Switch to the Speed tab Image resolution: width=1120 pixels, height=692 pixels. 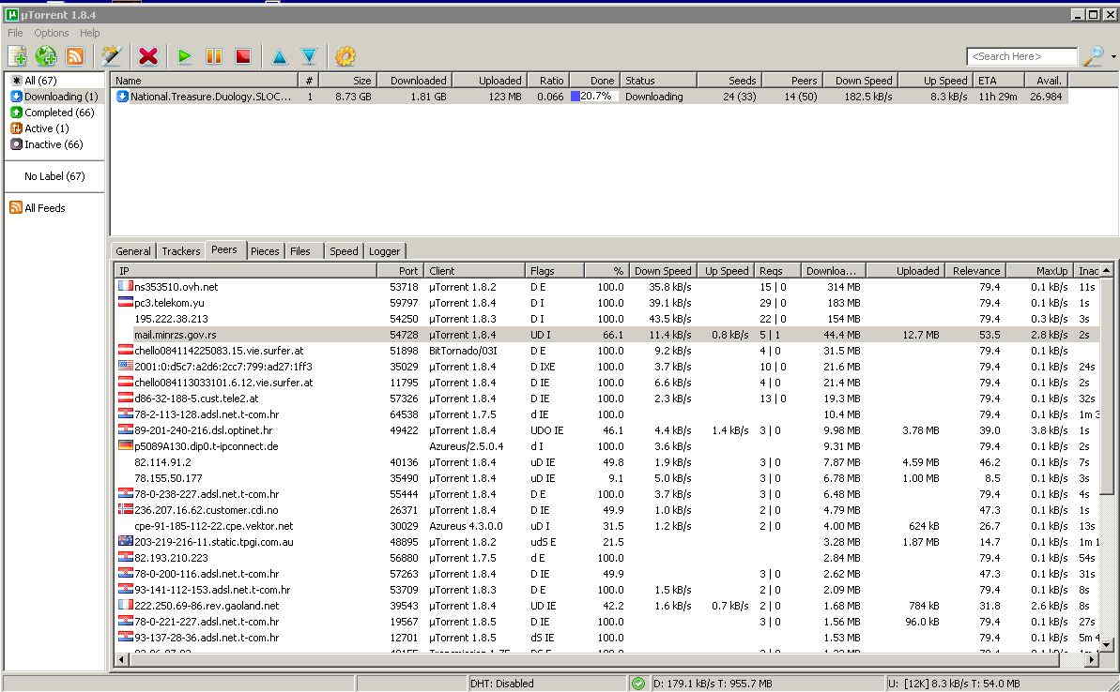(344, 251)
